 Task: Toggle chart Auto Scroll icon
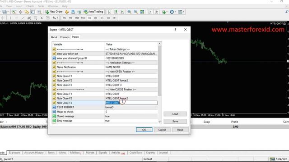pos(149,12)
